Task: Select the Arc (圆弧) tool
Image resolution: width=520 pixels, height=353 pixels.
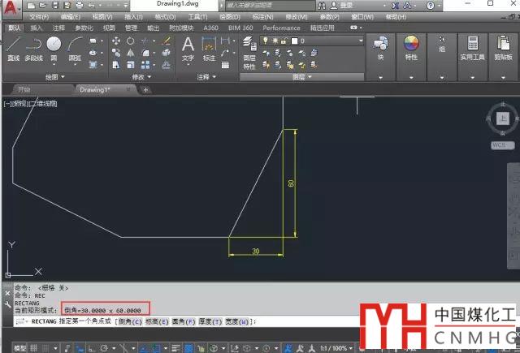Action: 75,45
